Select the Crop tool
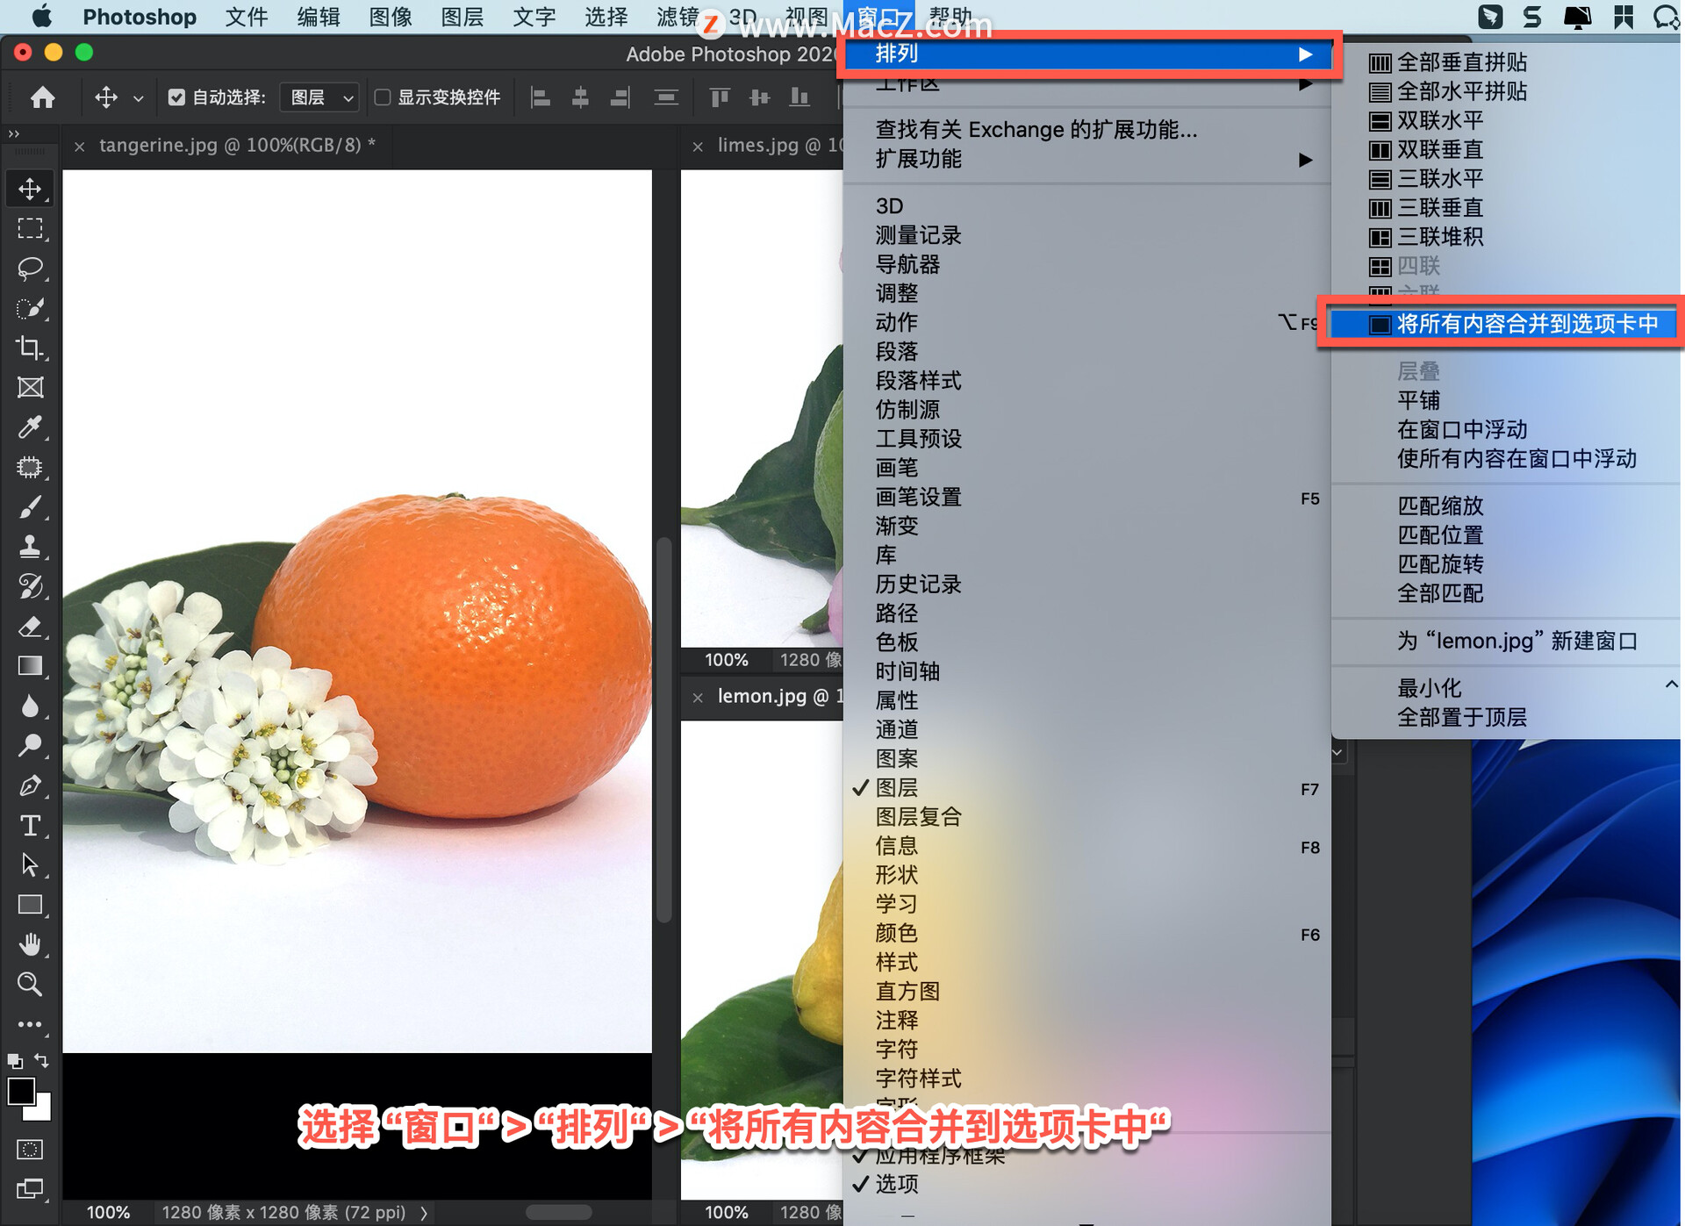Image resolution: width=1685 pixels, height=1226 pixels. (31, 348)
